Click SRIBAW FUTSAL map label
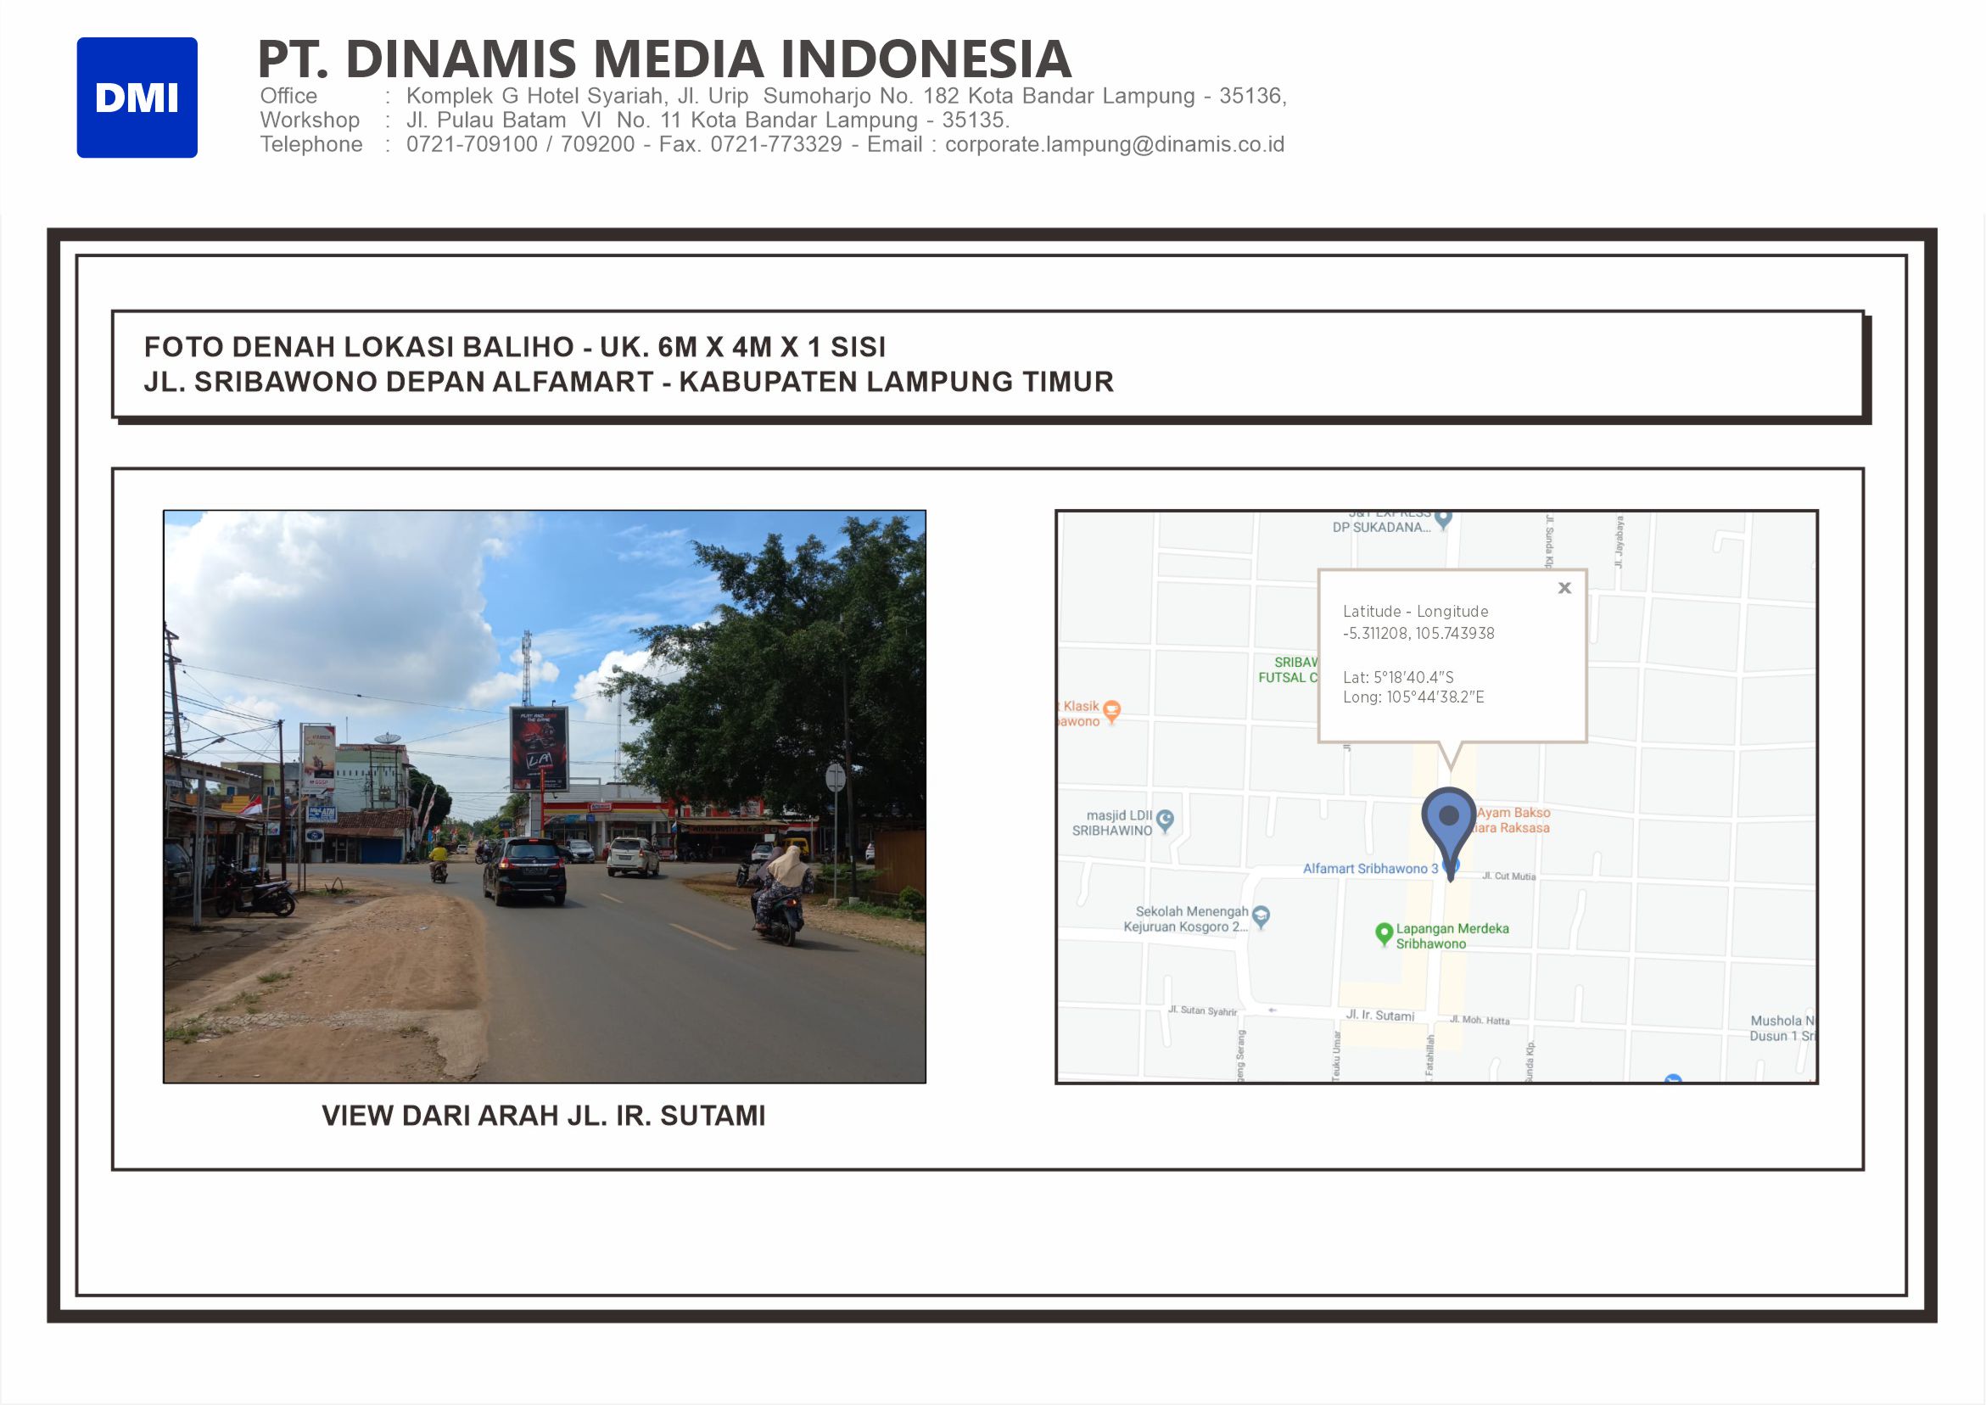Screen dimensions: 1986x1405 click(x=1288, y=669)
